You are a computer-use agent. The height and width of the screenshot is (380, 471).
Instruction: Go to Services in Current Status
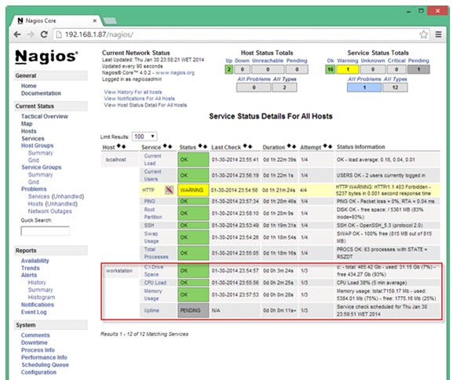pyautogui.click(x=33, y=138)
